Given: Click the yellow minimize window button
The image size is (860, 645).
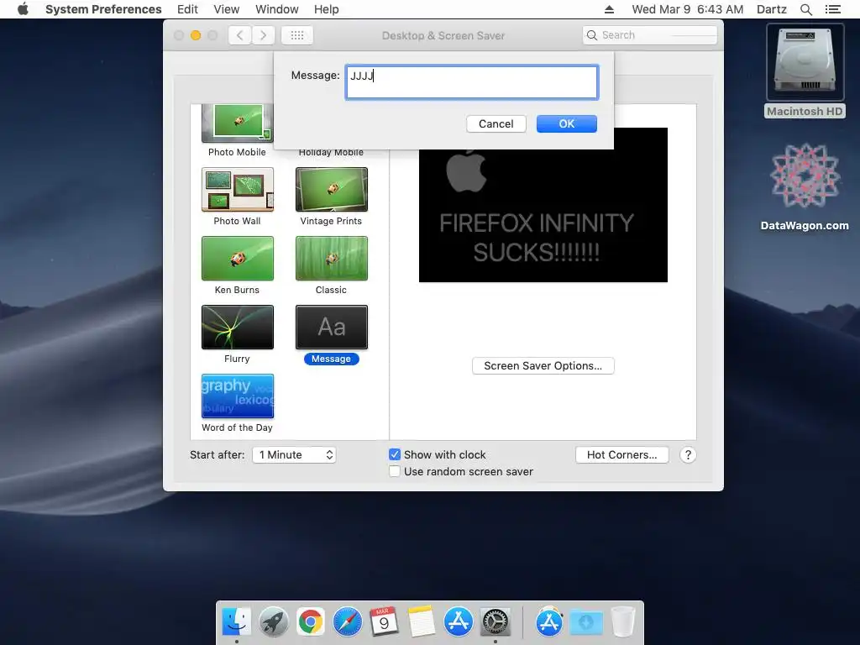Looking at the screenshot, I should click(195, 35).
